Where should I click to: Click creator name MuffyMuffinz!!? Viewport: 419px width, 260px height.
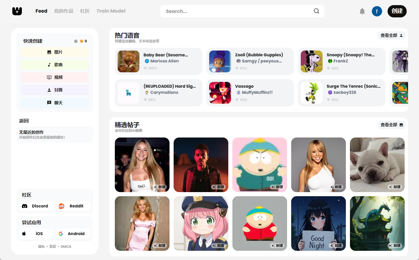257,92
